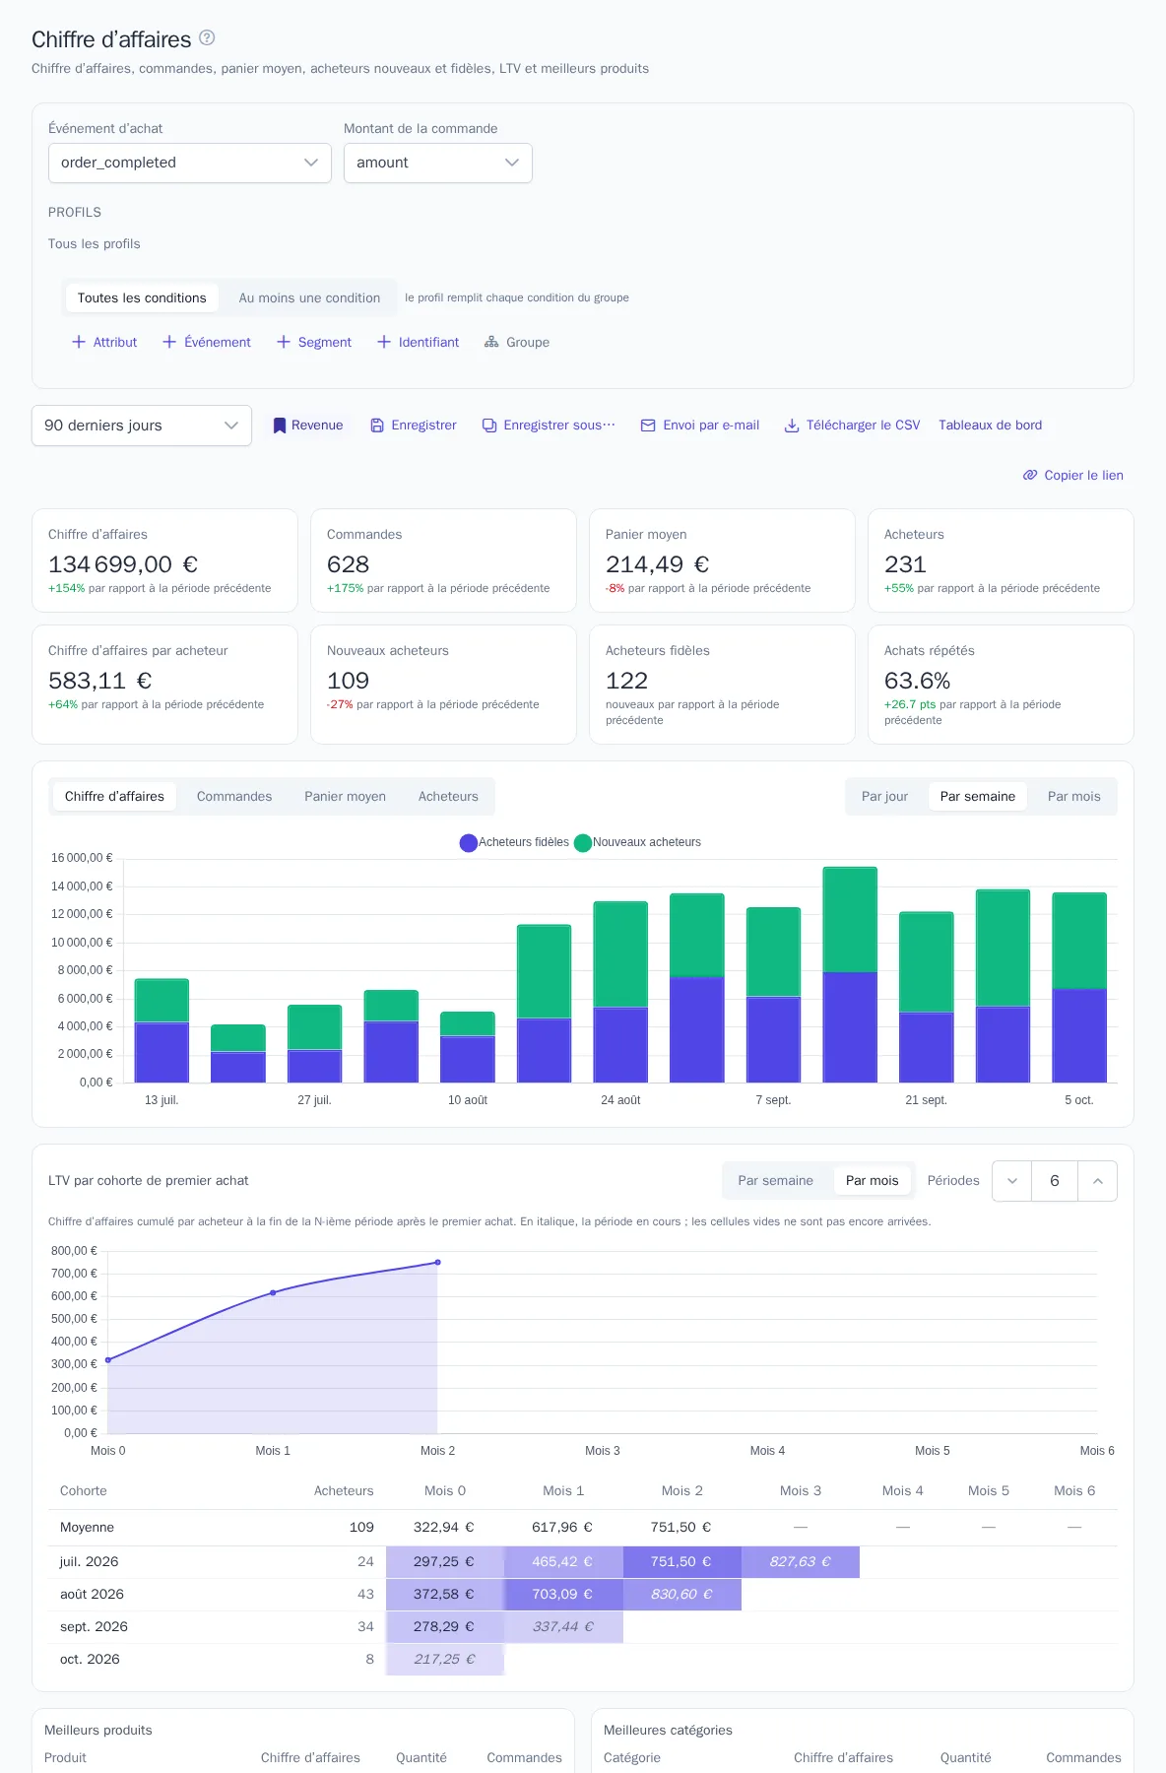Click the Enregistrer floppy disk icon
Viewport: 1166px width, 1773px height.
[377, 426]
